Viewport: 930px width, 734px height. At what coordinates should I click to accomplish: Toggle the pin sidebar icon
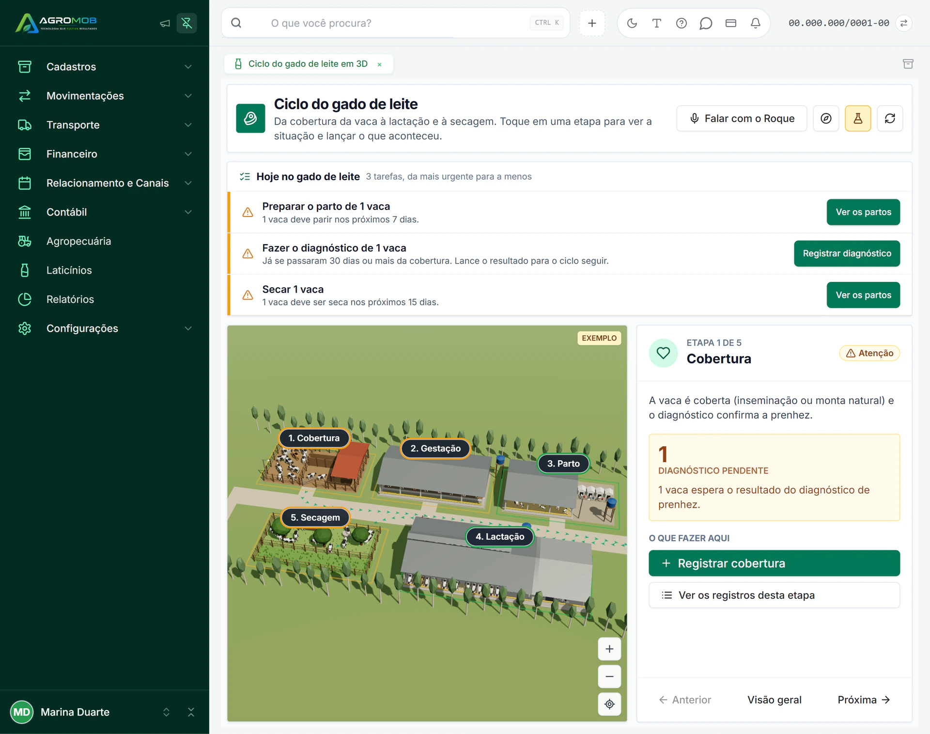(186, 23)
